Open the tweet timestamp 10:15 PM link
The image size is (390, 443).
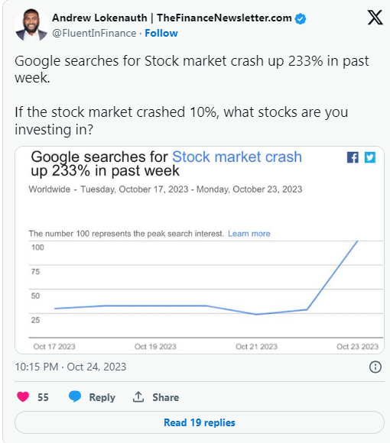coord(70,367)
